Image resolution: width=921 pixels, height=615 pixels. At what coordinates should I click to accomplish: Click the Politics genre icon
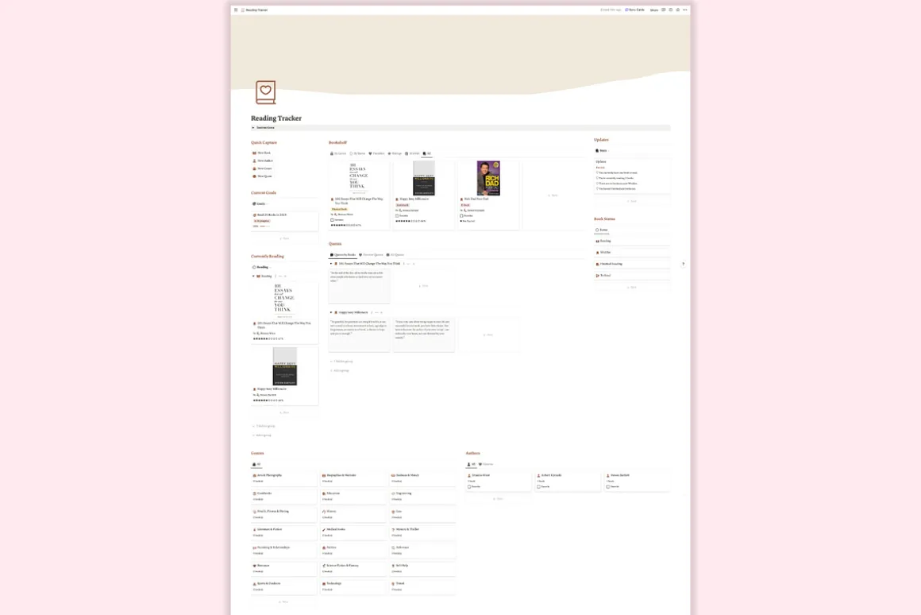click(324, 547)
